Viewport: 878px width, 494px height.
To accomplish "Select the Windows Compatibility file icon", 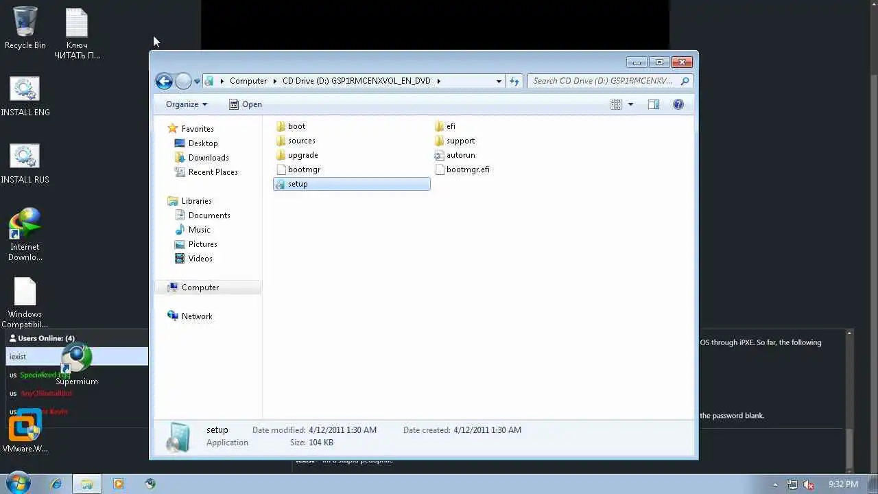I will click(25, 303).
